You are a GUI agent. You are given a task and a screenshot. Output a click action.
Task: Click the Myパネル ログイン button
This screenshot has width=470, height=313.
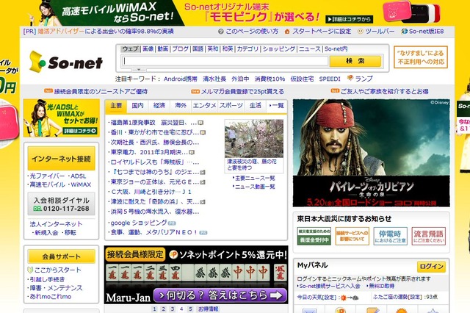pos(431,267)
